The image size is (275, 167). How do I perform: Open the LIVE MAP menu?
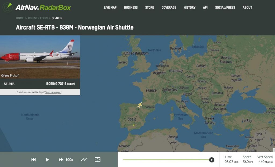[x=110, y=7]
